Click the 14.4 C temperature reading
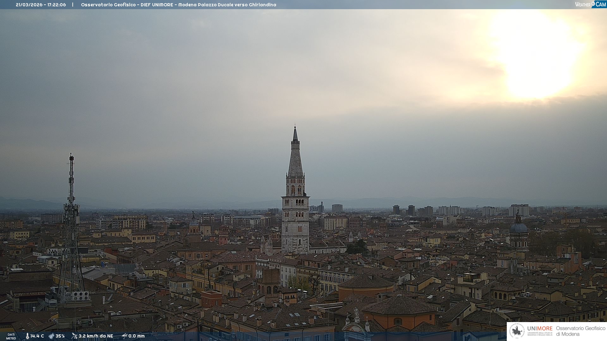This screenshot has width=607, height=341. [37, 336]
